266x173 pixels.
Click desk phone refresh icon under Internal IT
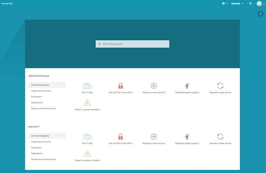tap(220, 136)
